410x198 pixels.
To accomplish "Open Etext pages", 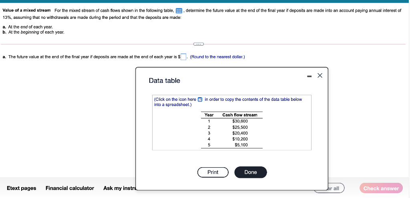I will pos(22,188).
